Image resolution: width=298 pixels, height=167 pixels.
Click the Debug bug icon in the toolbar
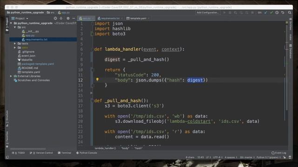(x=230, y=13)
